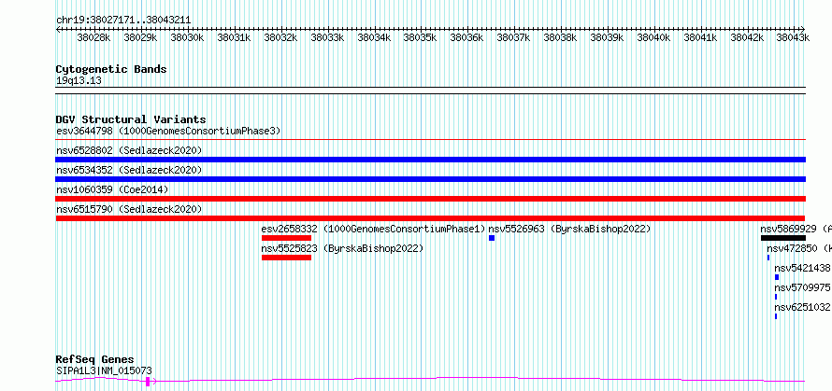Click the 38040k ruler position label
The width and height of the screenshot is (832, 391).
(x=653, y=37)
